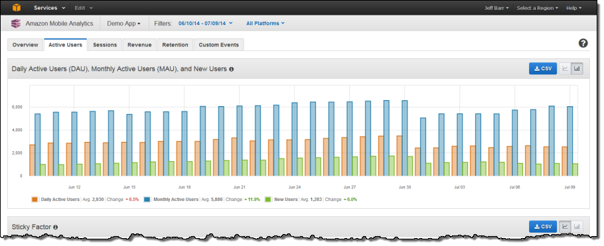Expand the All Platforms filter

point(265,23)
